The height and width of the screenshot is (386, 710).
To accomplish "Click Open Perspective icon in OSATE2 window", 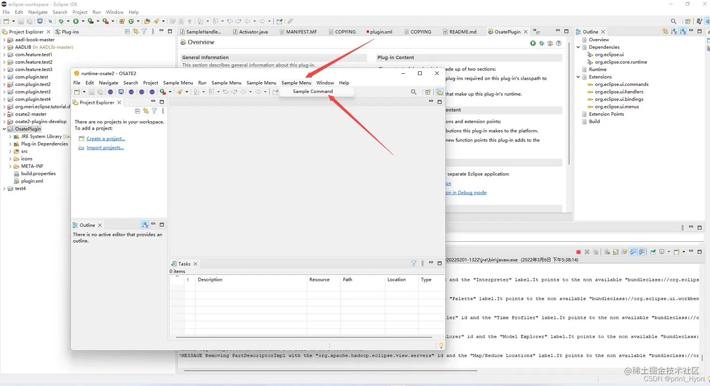I will pos(428,92).
